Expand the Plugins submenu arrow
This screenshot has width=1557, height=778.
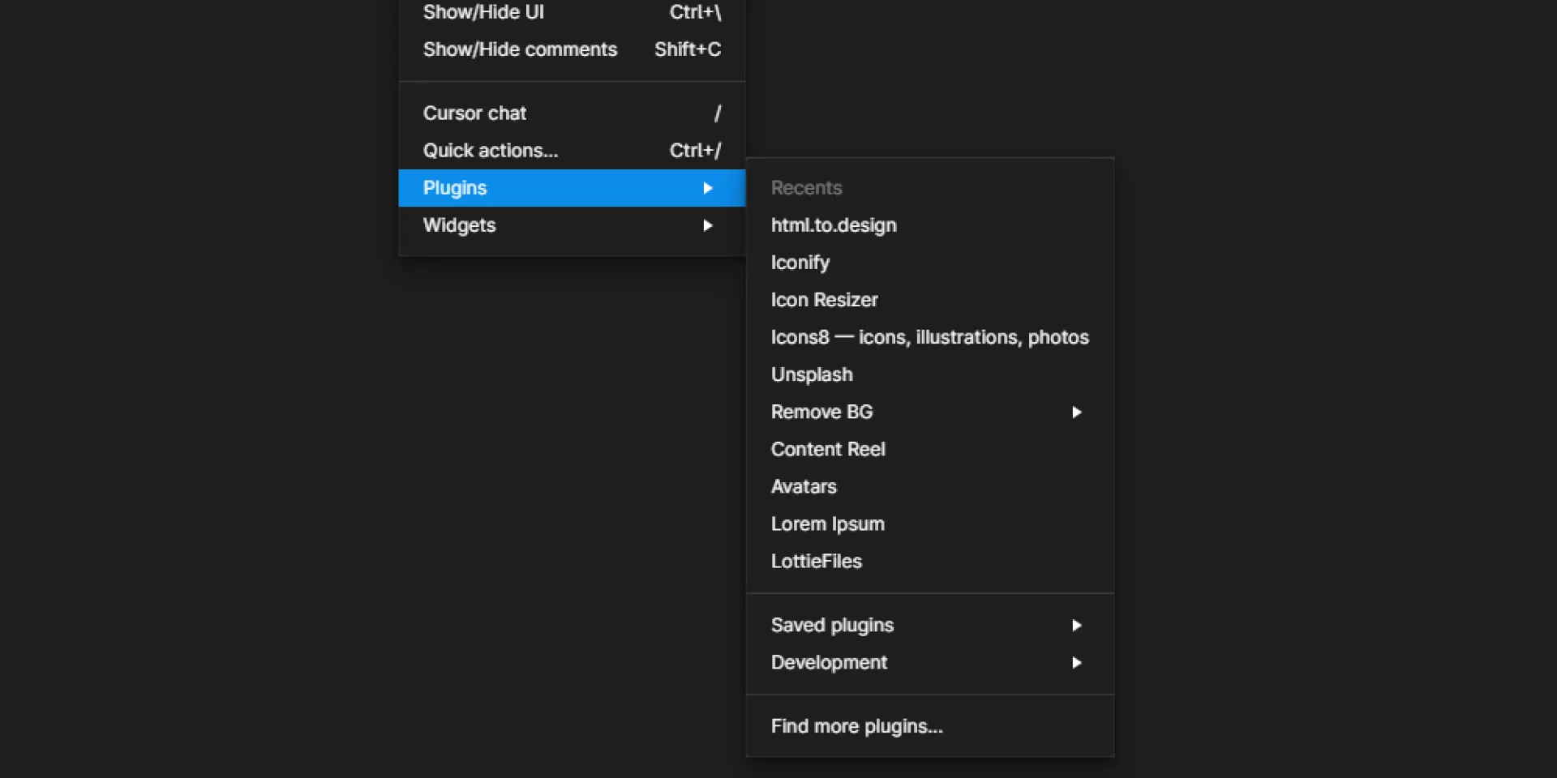coord(708,188)
